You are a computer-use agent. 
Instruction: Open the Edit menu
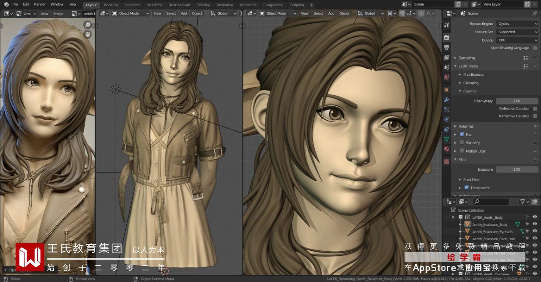[x=26, y=4]
